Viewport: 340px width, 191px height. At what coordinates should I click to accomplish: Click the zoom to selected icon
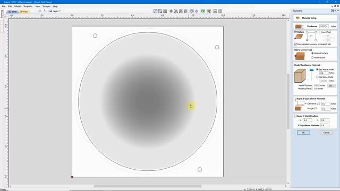coord(185,11)
